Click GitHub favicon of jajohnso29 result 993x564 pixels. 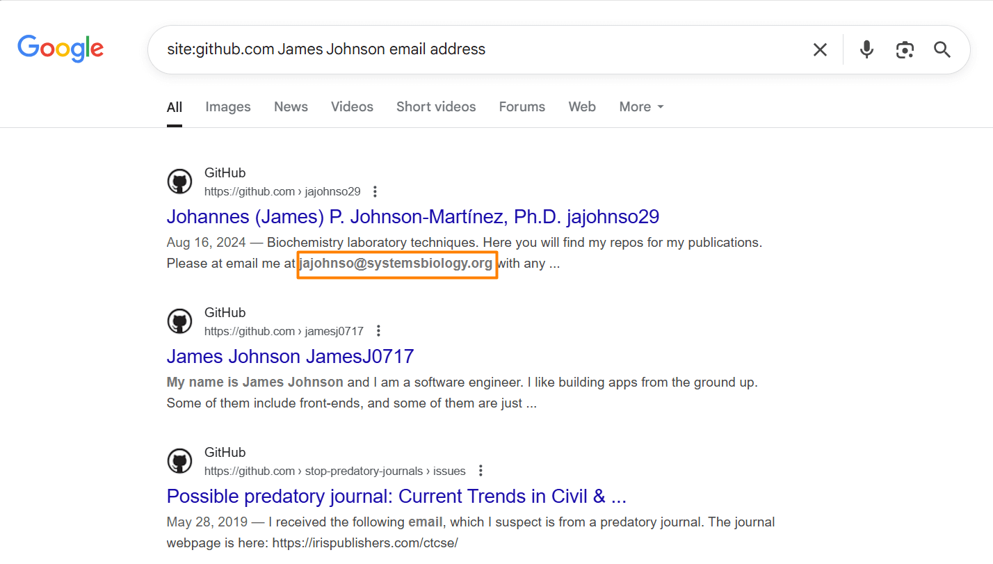180,182
